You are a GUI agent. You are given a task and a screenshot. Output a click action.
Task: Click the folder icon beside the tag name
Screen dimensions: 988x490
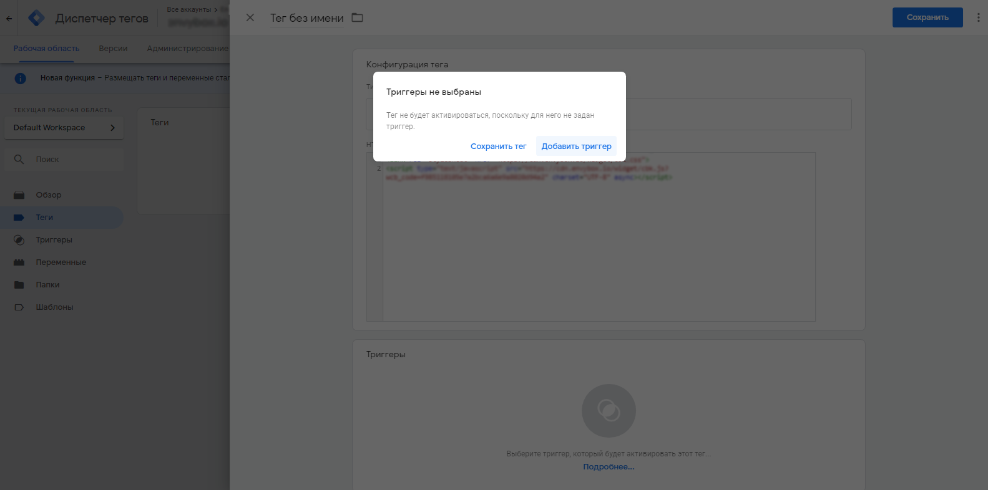click(x=357, y=17)
